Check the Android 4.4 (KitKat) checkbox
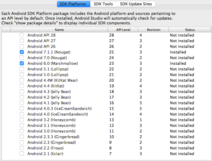 (22, 86)
